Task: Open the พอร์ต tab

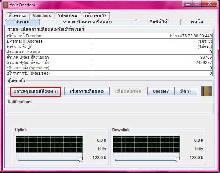Action: pos(197,22)
